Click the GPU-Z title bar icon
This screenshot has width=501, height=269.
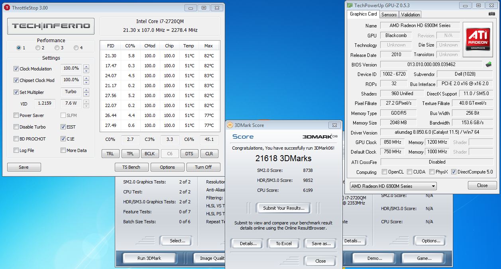350,6
